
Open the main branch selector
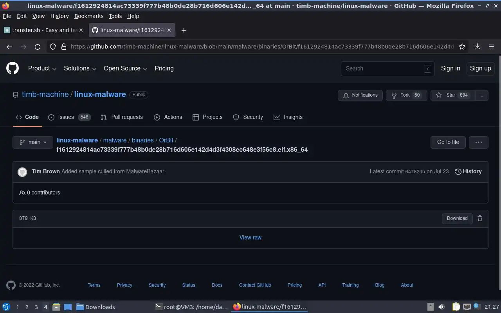pos(33,142)
